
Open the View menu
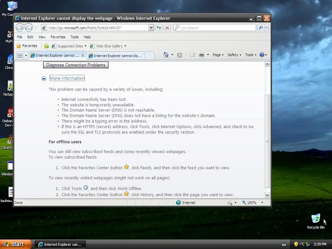42,37
